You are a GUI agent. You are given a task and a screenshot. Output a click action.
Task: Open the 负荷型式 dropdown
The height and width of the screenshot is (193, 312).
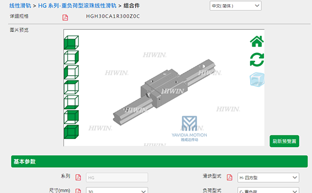(268, 190)
